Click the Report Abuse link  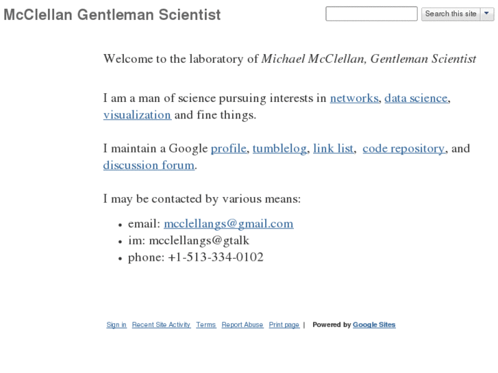pos(242,325)
